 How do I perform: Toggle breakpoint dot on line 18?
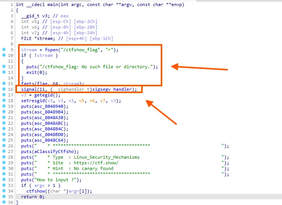[x=4, y=100]
